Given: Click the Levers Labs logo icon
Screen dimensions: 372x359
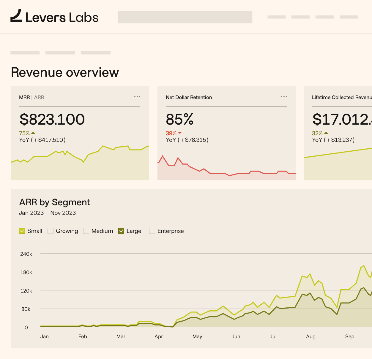Looking at the screenshot, I should [x=17, y=17].
